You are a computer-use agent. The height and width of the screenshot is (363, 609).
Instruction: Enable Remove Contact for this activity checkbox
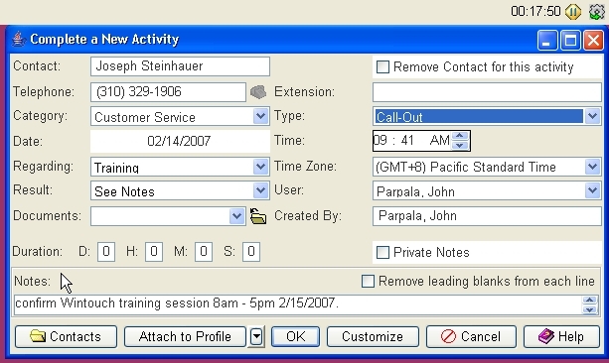[x=382, y=67]
